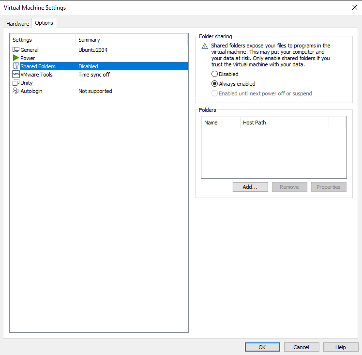Image resolution: width=362 pixels, height=355 pixels.
Task: Click the Not supported summary text
Action: tap(95, 91)
